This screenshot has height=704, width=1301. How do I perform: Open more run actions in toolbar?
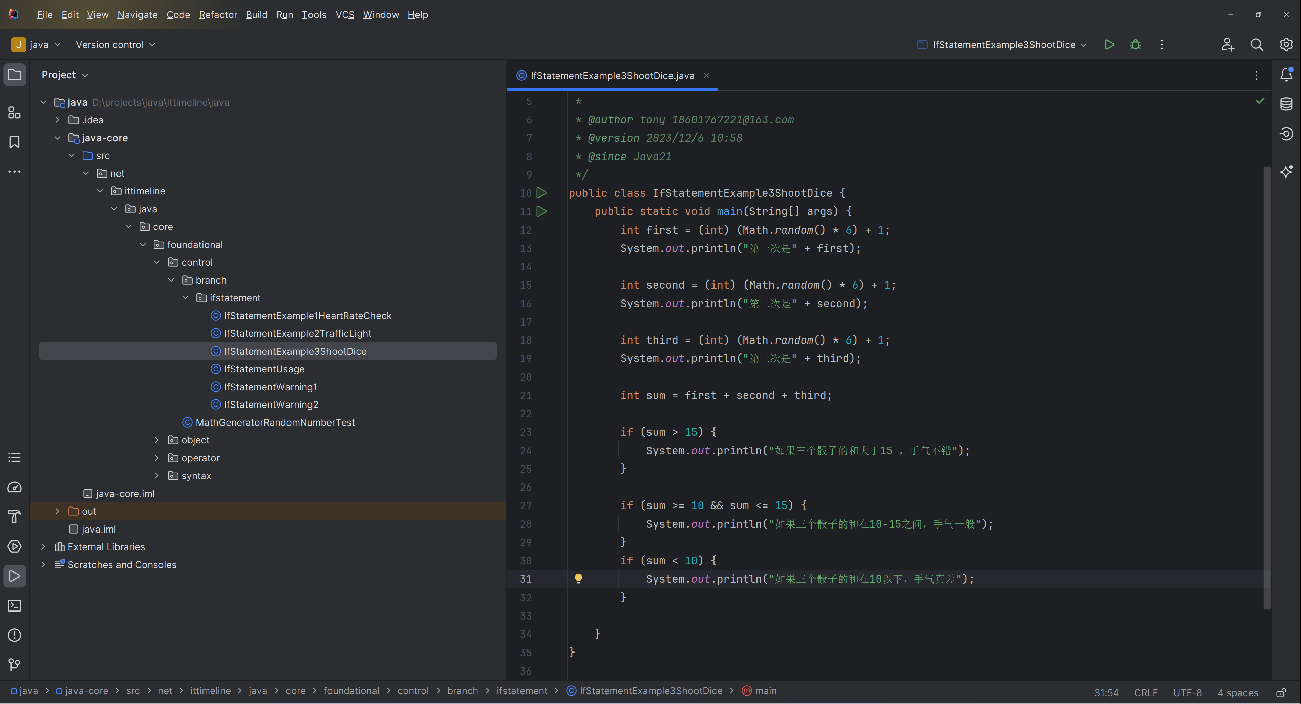tap(1161, 44)
